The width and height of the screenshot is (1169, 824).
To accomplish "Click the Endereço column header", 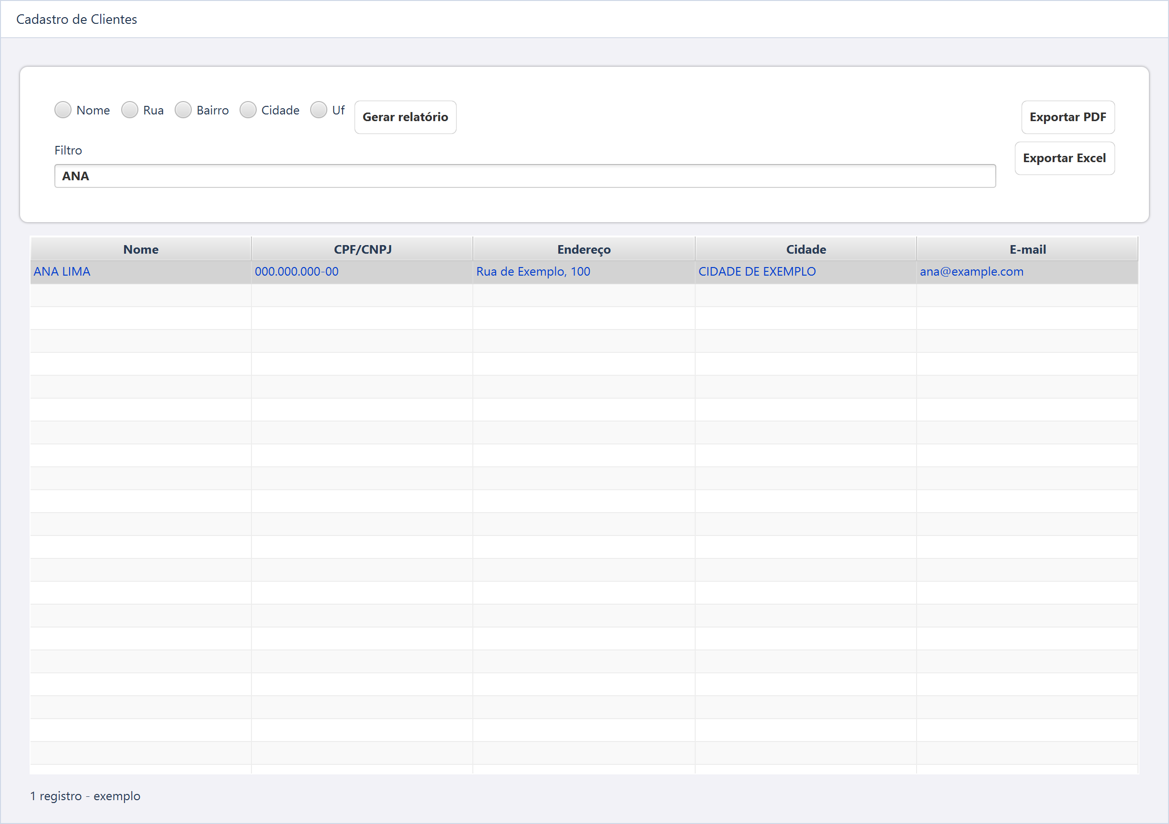I will click(584, 249).
